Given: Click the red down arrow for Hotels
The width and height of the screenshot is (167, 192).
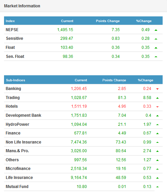Looking at the screenshot, I should [157, 107].
